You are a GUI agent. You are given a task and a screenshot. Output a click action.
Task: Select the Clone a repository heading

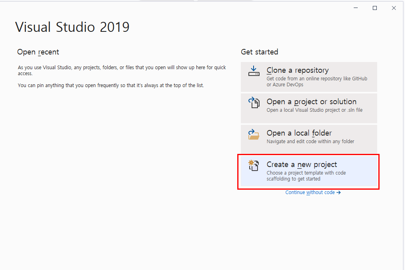[x=298, y=70]
